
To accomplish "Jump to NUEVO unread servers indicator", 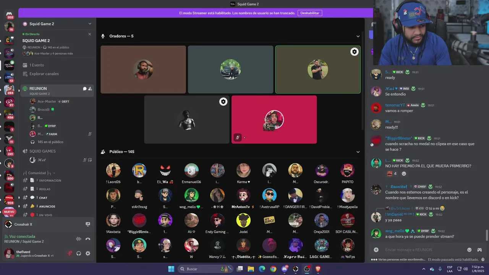I will click(9, 212).
